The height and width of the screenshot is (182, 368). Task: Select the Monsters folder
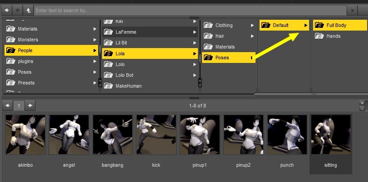[x=51, y=40]
